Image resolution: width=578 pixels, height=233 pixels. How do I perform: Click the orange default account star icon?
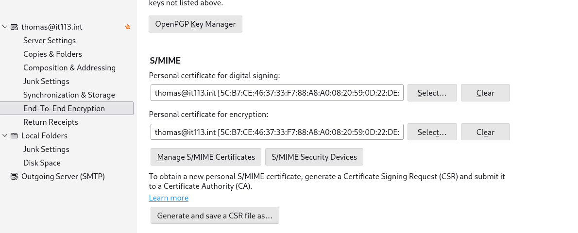tap(128, 27)
